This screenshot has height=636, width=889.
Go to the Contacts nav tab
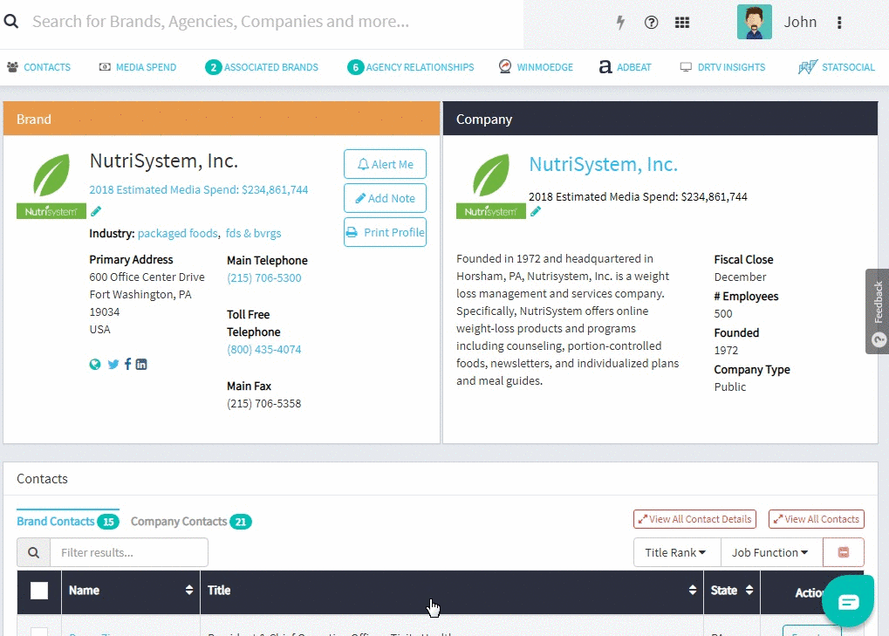[x=38, y=67]
